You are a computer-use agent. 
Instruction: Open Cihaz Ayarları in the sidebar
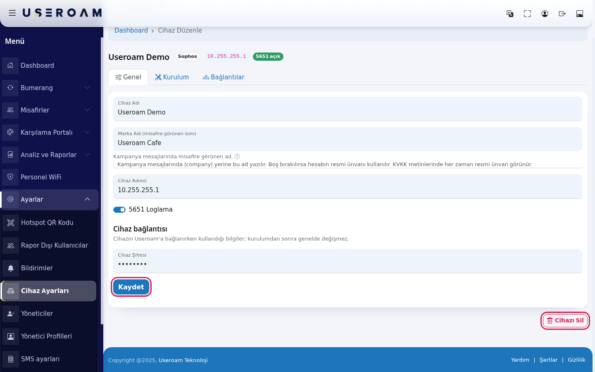pos(49,291)
